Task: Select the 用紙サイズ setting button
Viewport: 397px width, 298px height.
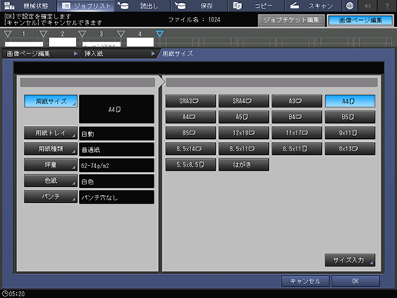Action: [51, 101]
